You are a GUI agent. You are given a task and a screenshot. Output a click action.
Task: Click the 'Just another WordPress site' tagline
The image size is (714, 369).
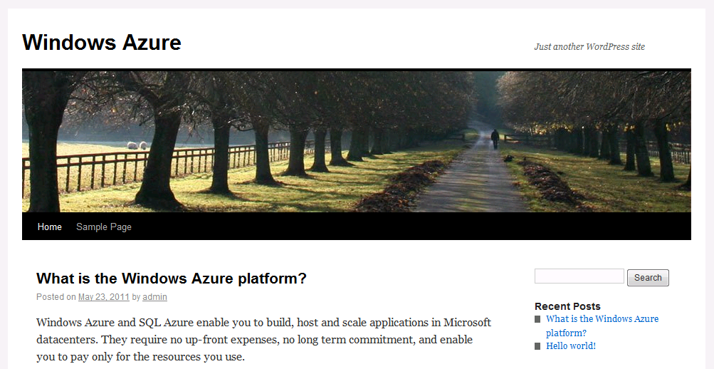click(x=589, y=46)
